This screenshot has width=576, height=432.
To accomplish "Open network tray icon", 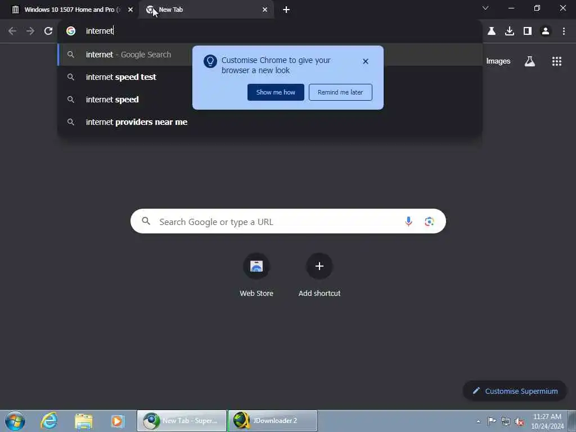I will [506, 421].
